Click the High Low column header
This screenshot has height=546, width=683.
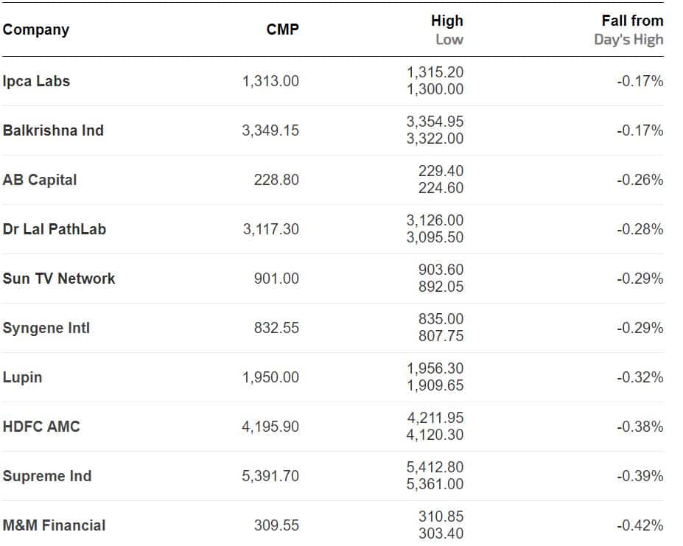pos(447,30)
